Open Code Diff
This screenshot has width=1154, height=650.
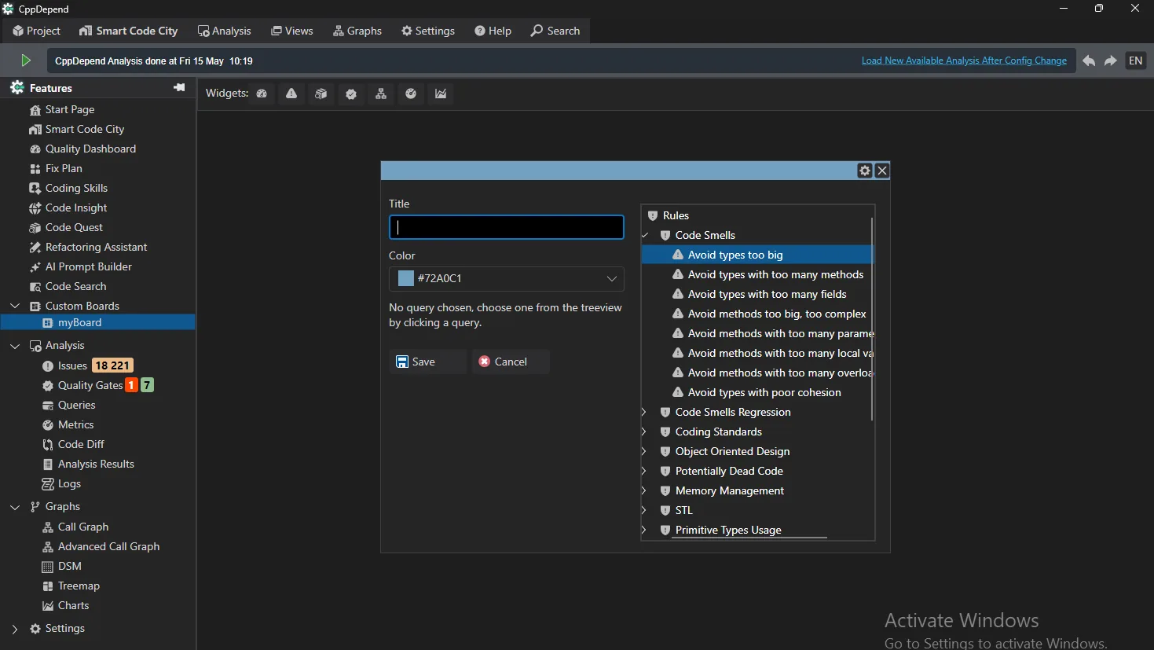pos(81,444)
